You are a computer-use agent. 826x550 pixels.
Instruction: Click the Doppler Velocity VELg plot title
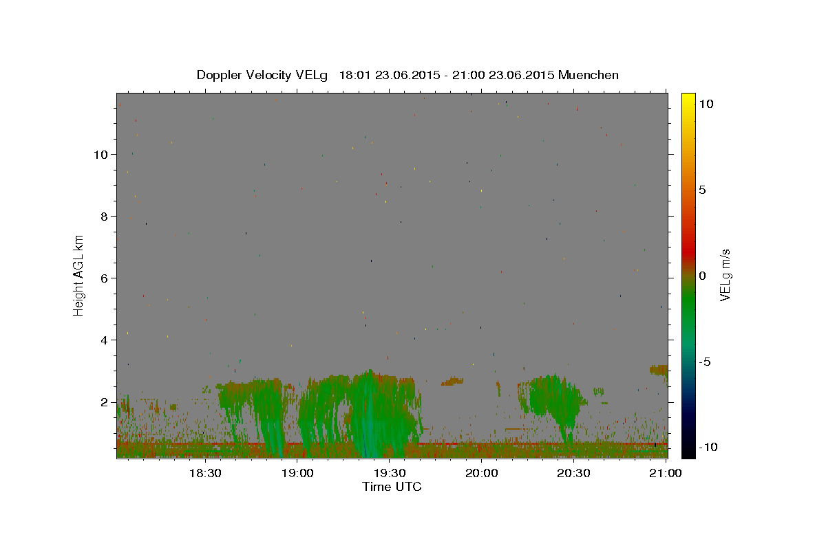[407, 75]
